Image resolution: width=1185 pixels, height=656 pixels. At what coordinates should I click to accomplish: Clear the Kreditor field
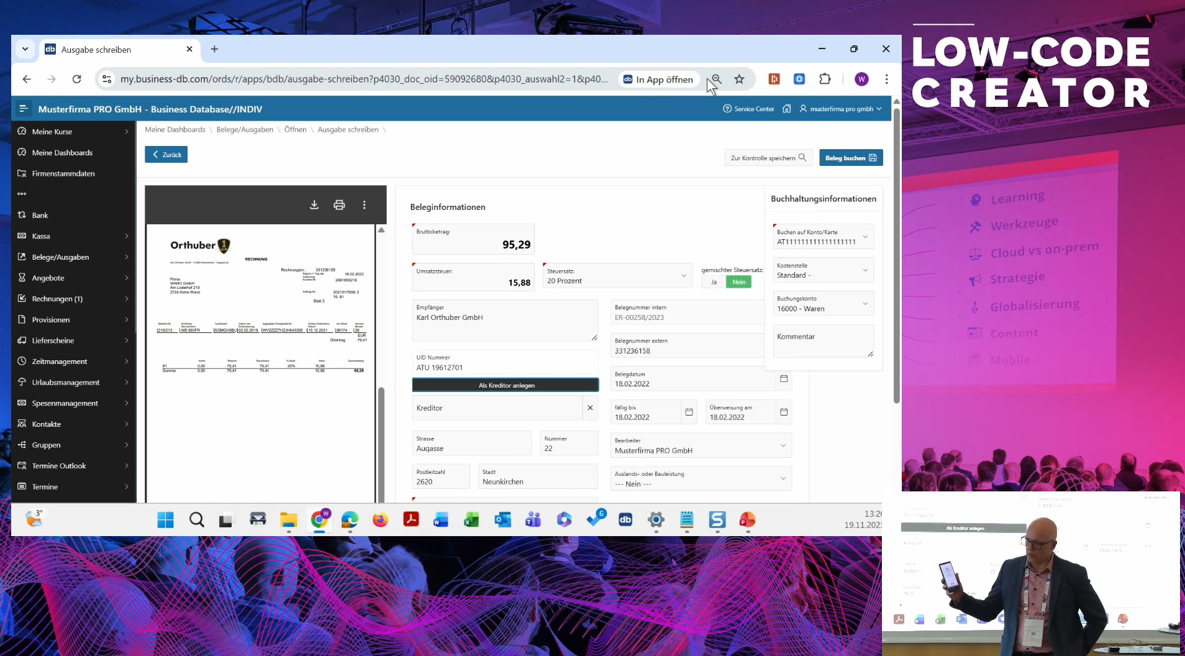(590, 408)
